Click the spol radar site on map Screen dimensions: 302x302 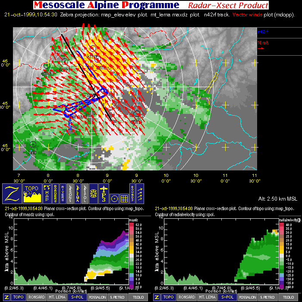click(x=91, y=88)
